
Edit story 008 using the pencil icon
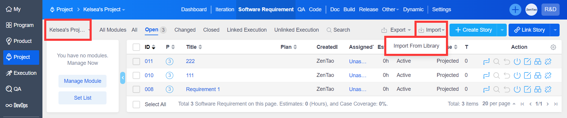pyautogui.click(x=527, y=89)
